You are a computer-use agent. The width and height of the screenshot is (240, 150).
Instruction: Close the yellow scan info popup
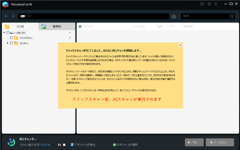pyautogui.click(x=180, y=45)
